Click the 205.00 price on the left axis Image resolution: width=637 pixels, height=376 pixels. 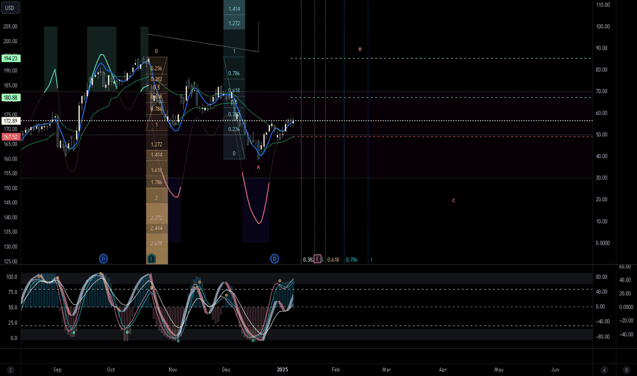click(x=10, y=27)
